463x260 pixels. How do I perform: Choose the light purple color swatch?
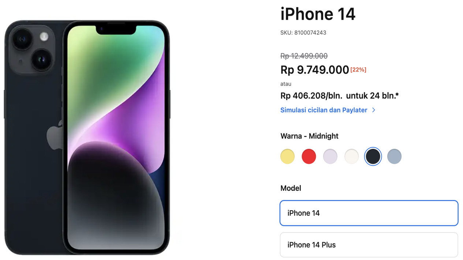click(x=330, y=157)
